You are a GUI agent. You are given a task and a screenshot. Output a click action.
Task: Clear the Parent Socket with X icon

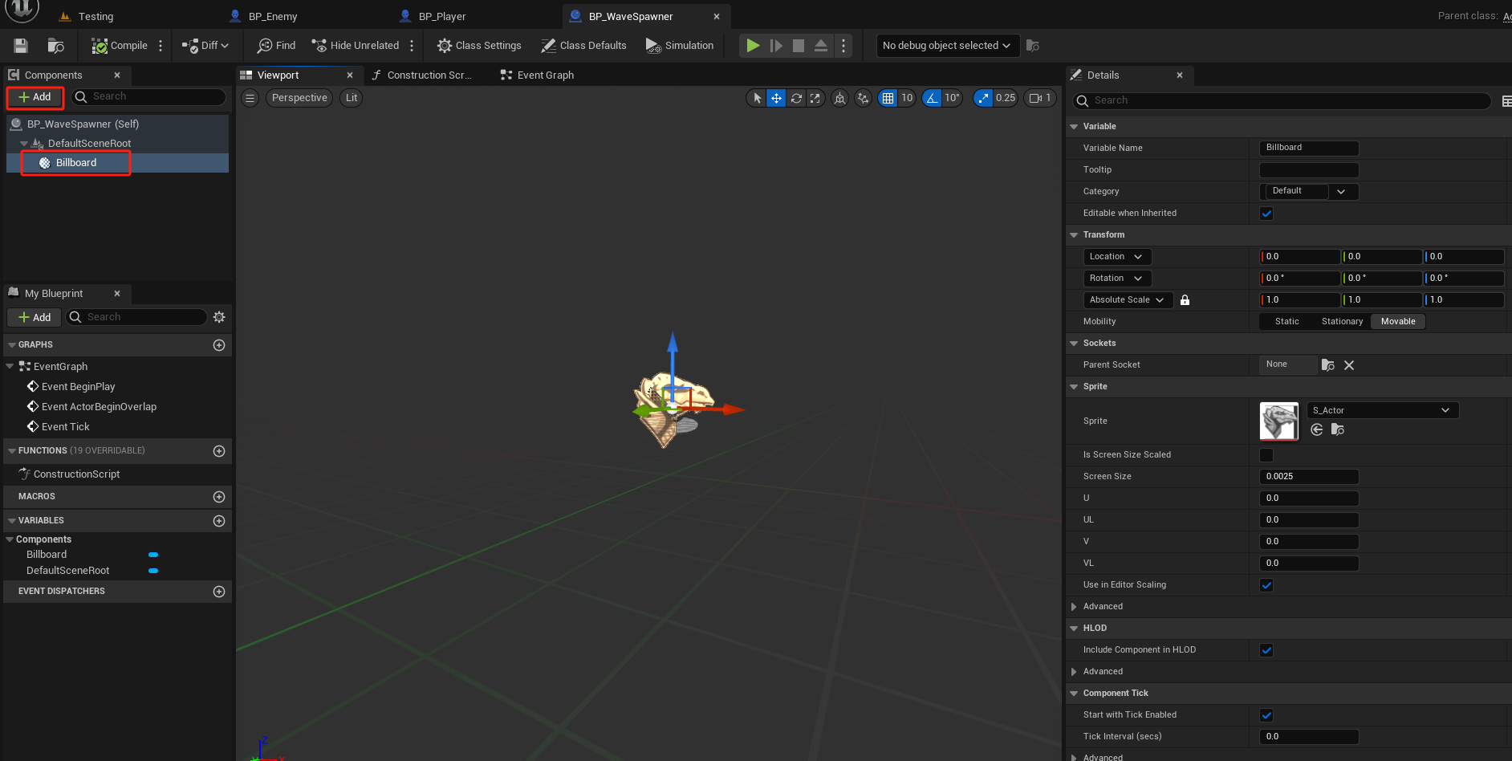tap(1349, 365)
